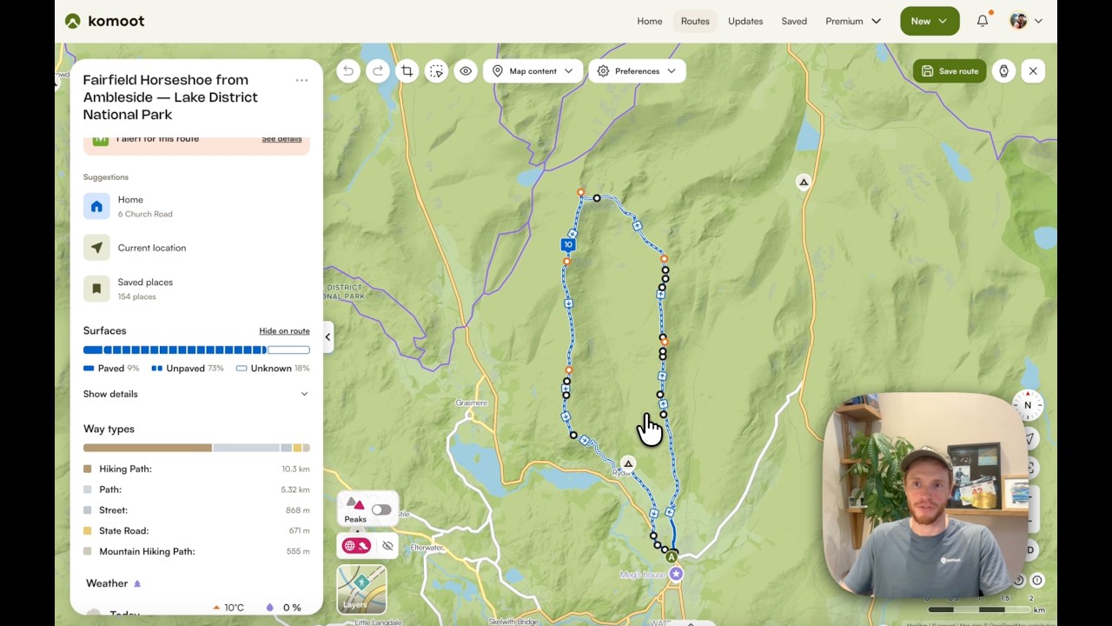Open the komoot home logo

[104, 21]
